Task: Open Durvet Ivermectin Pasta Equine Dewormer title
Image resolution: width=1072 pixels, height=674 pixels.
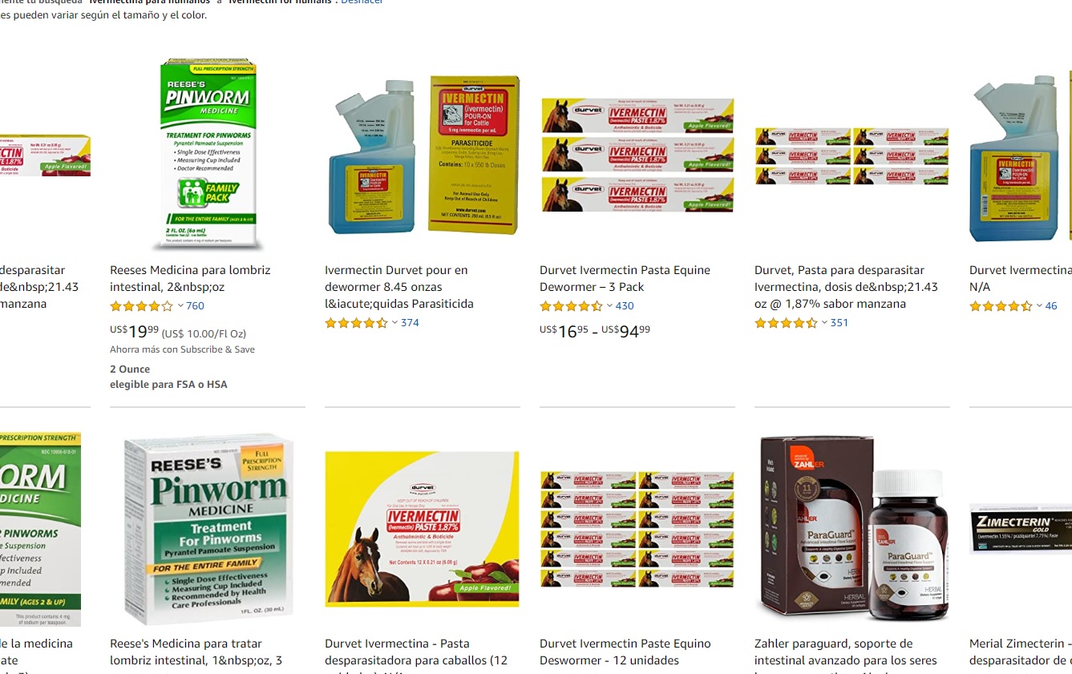Action: coord(625,279)
